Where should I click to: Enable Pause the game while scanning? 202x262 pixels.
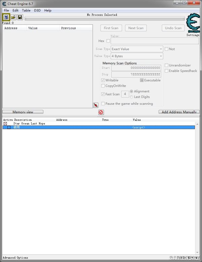tap(103, 104)
